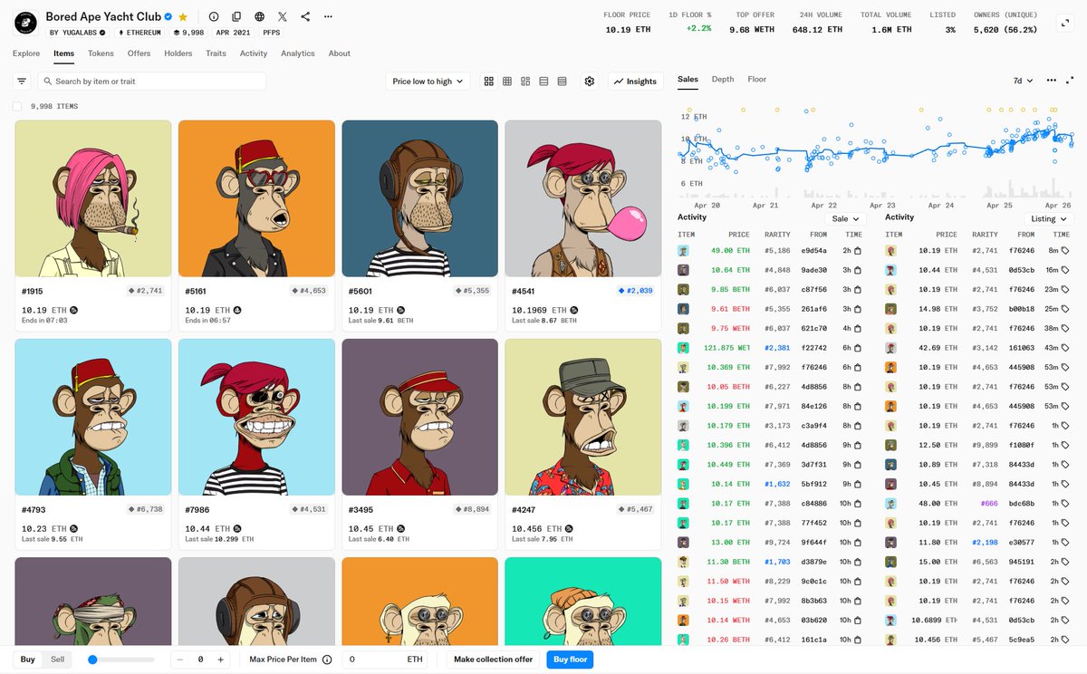
Task: Click the listing tag icon in the 8m row
Action: (1065, 251)
